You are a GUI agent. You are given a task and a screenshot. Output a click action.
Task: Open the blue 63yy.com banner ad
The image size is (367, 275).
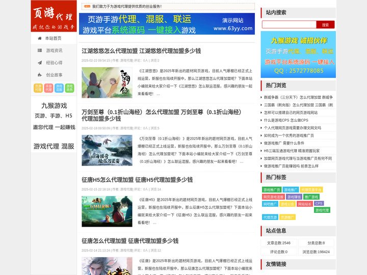tap(167, 24)
